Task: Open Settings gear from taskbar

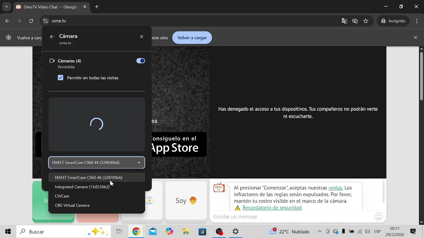Action: click(236, 232)
